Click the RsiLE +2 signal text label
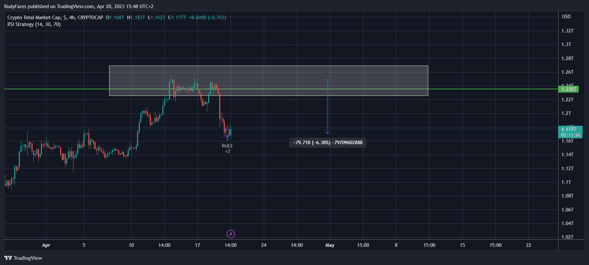 227,148
